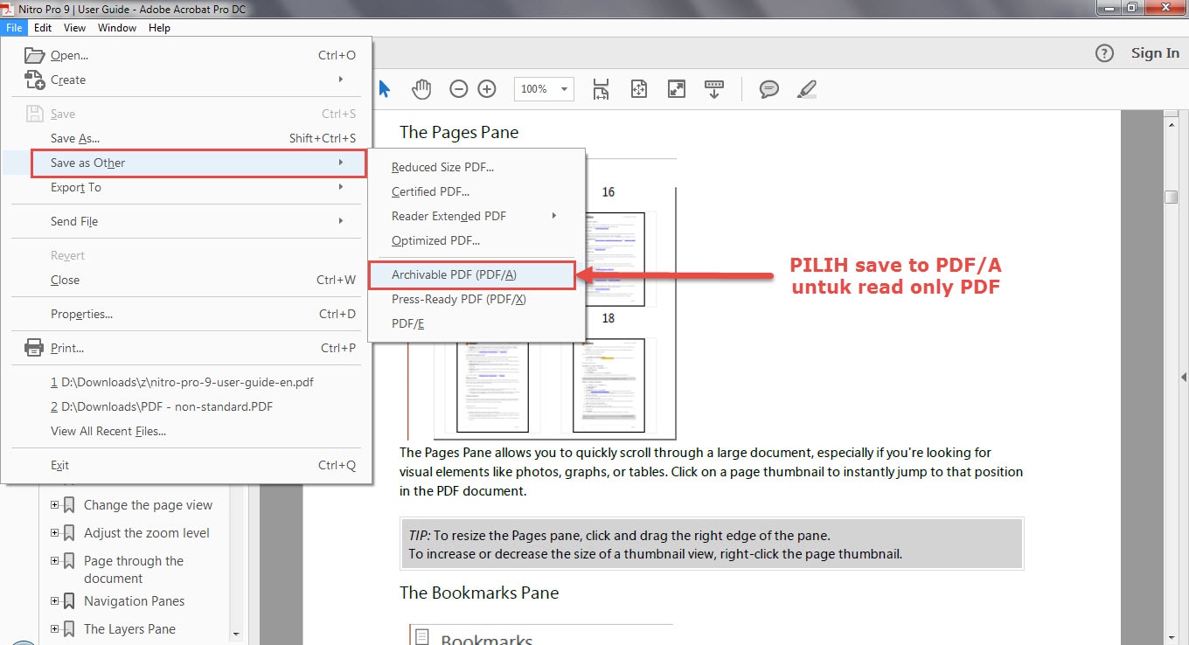The height and width of the screenshot is (645, 1189).
Task: Click the Read Mode download-arrow icon
Action: click(714, 89)
